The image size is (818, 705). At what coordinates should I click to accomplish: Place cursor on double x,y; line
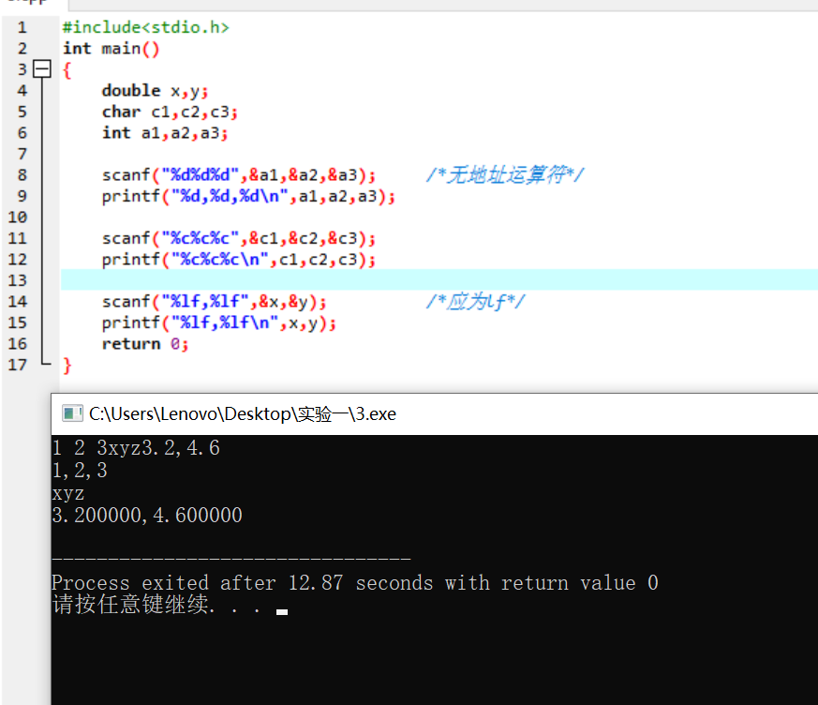click(155, 91)
